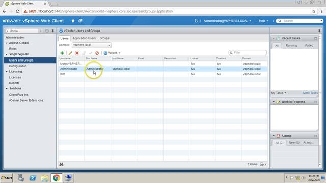Open Reports under Licensing
Screen dimensions: 326x183
coord(14,83)
